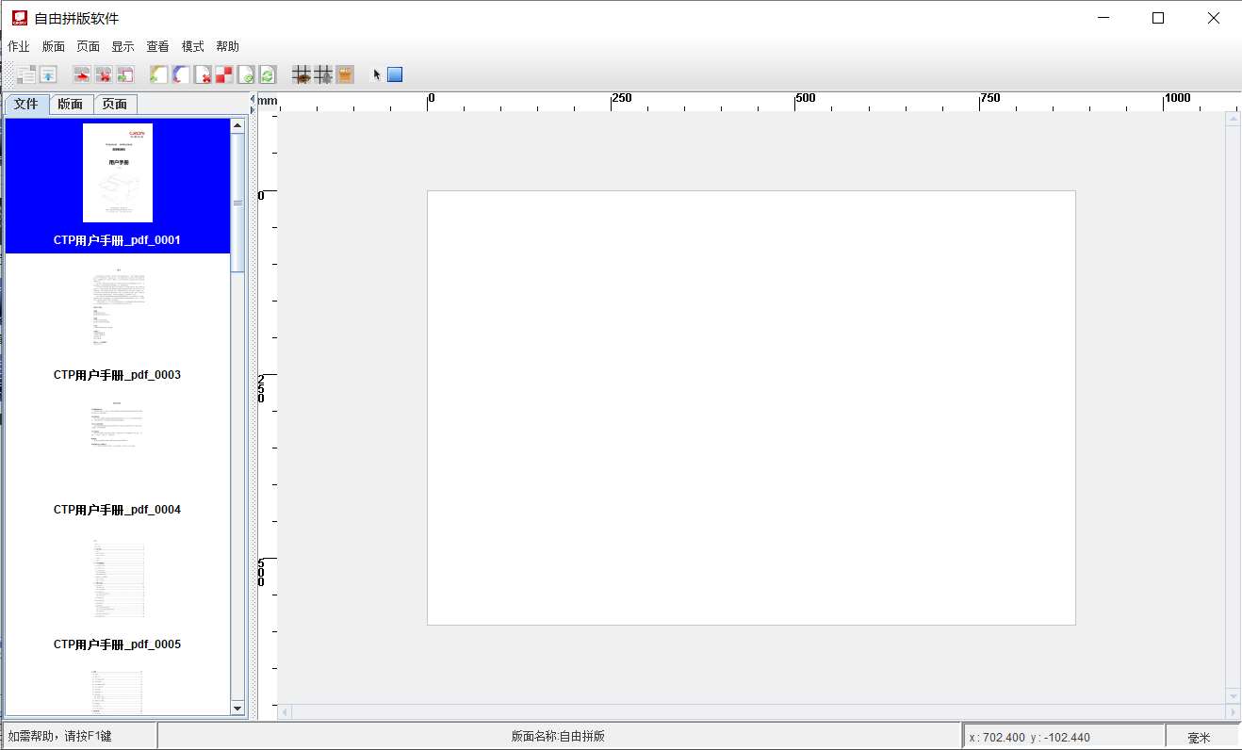Click the purple curved arrow rotate icon
This screenshot has width=1242, height=750.
coord(181,74)
